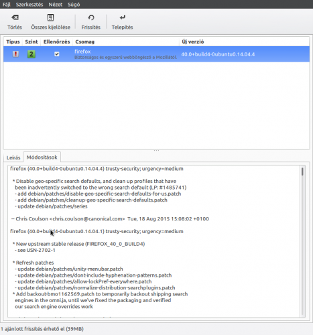Click the red security update type icon
This screenshot has height=335, width=313.
(15, 54)
